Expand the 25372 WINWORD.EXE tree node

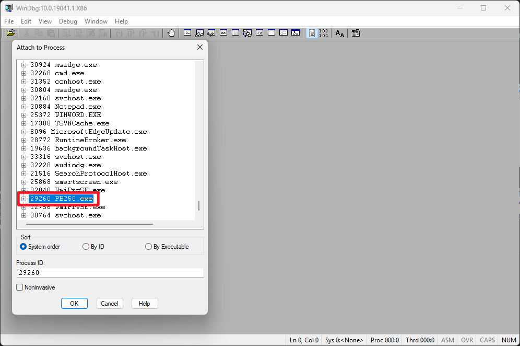tap(23, 115)
